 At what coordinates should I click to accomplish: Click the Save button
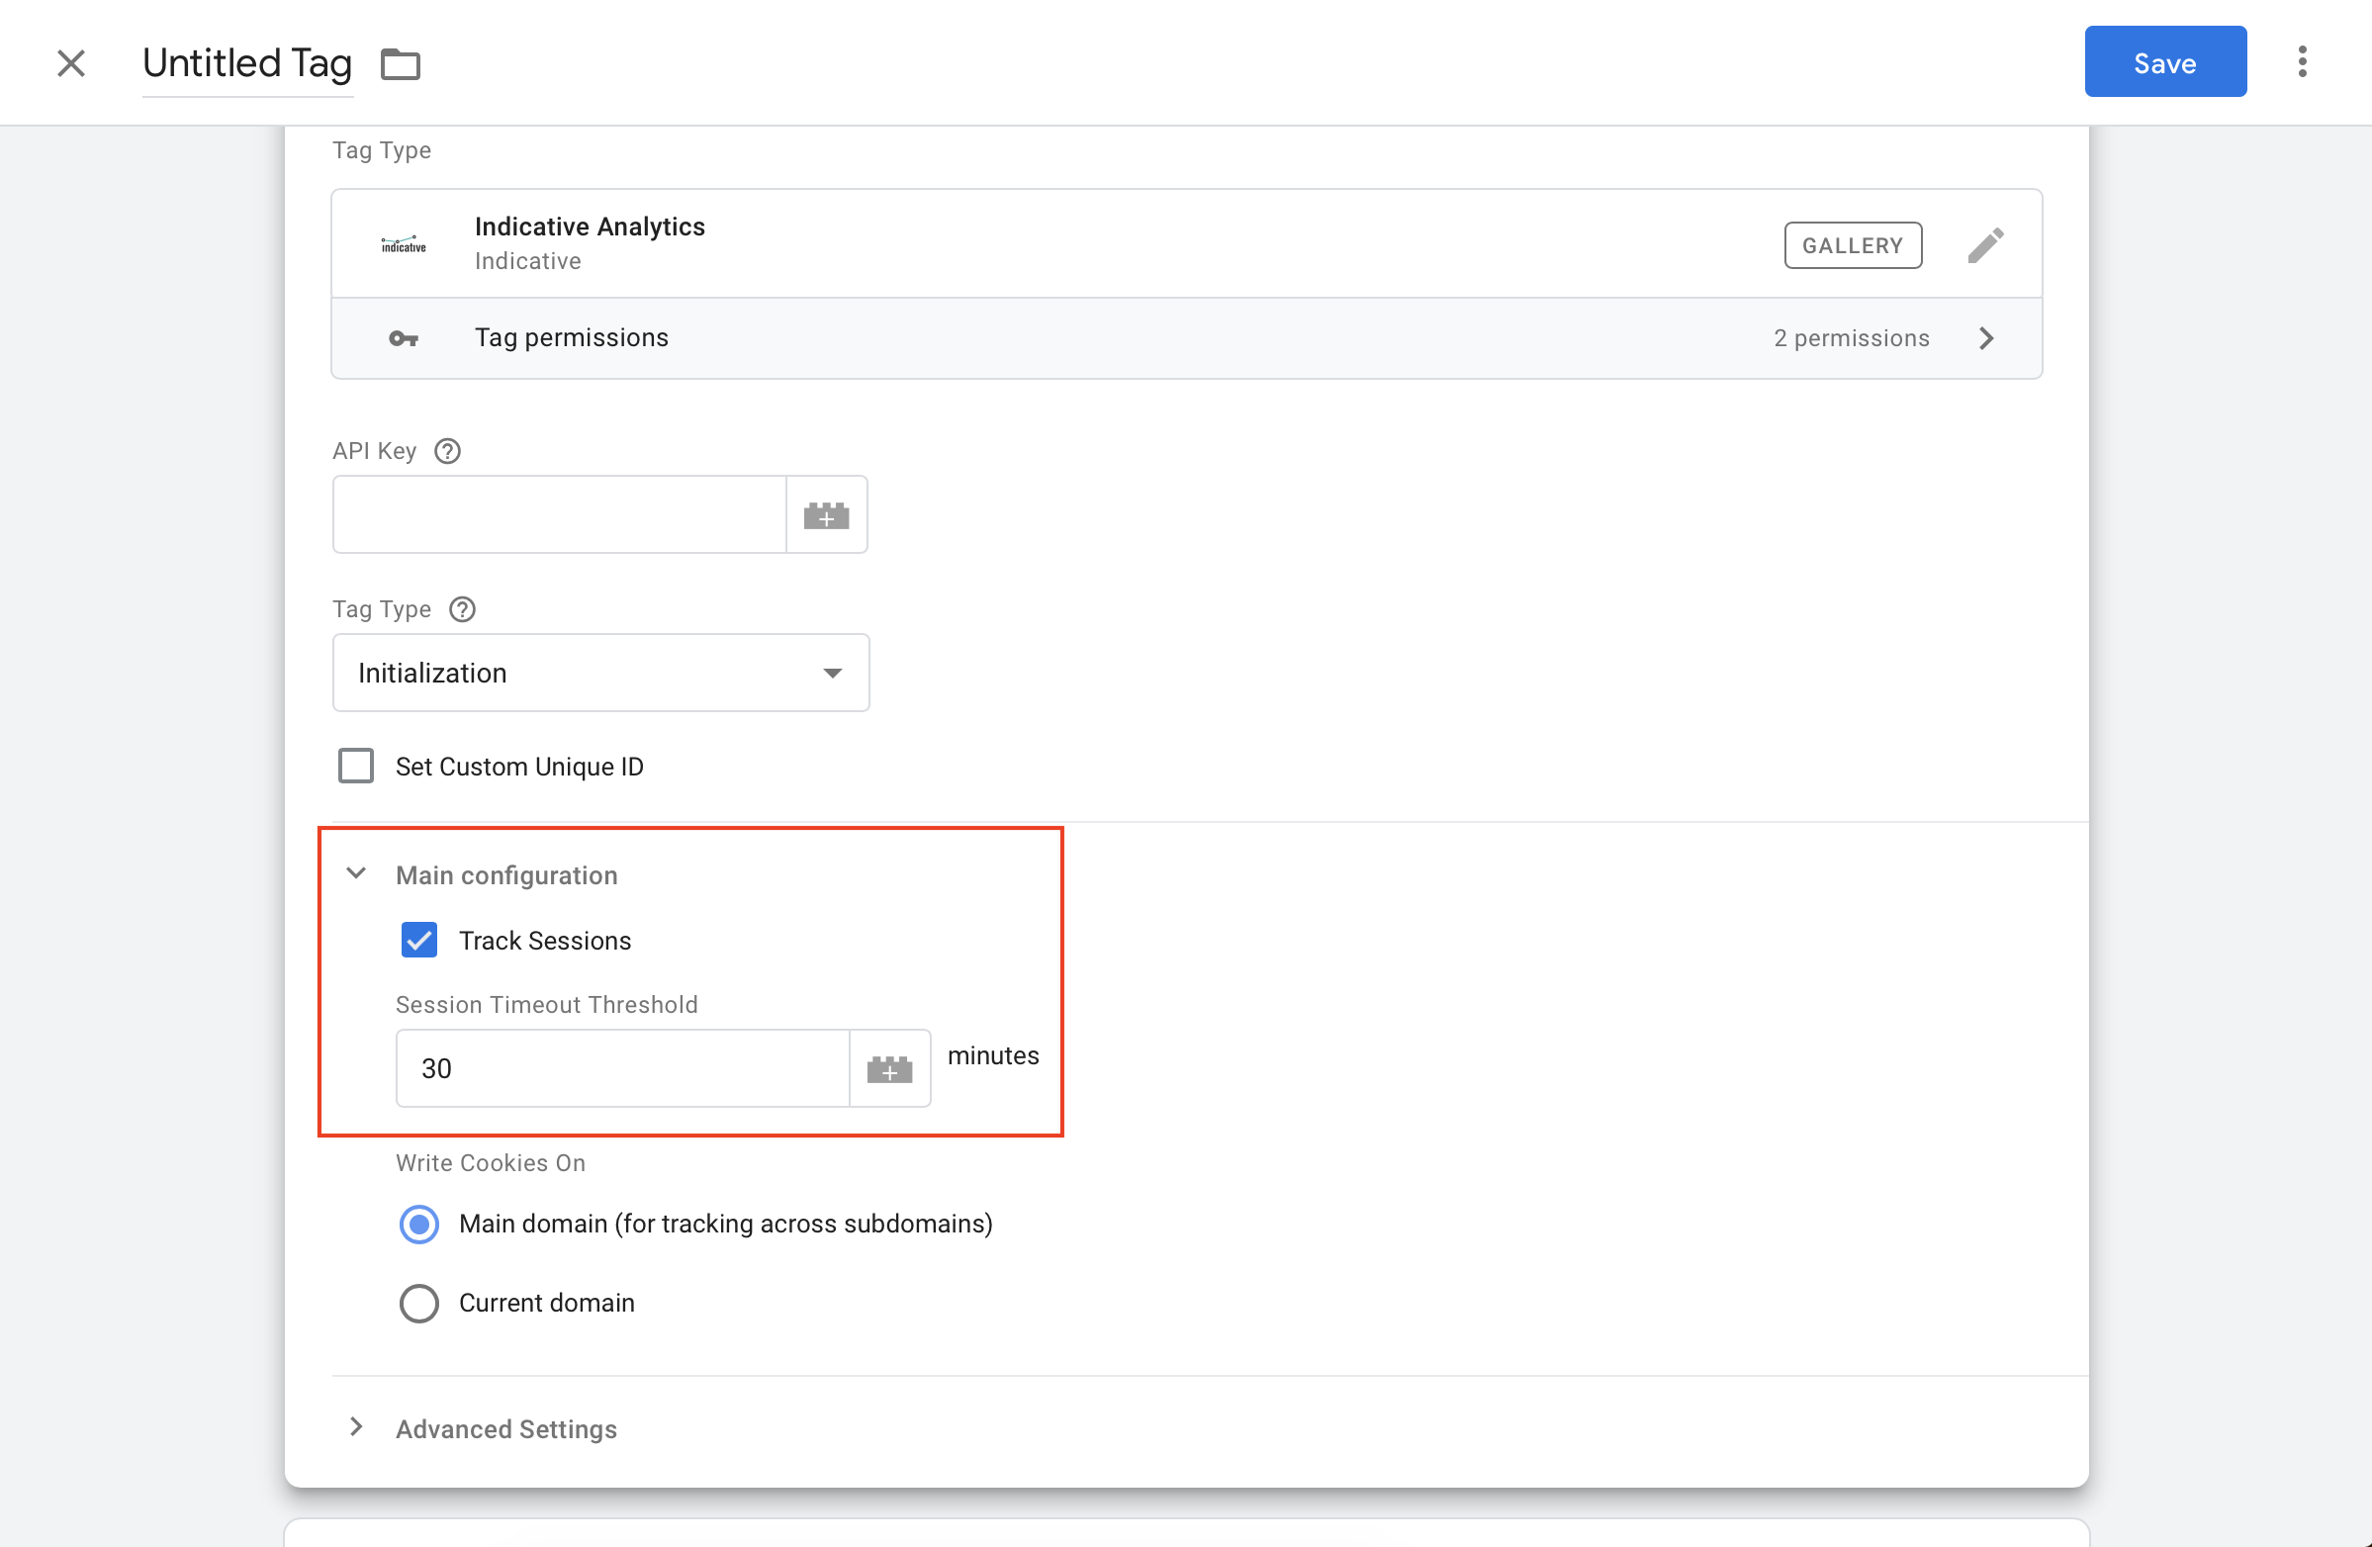pyautogui.click(x=2164, y=61)
